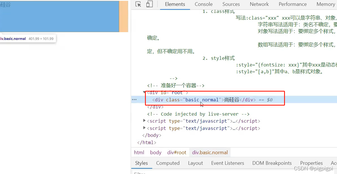Expand the first script text/javascript node
337x174 pixels.
144,121
